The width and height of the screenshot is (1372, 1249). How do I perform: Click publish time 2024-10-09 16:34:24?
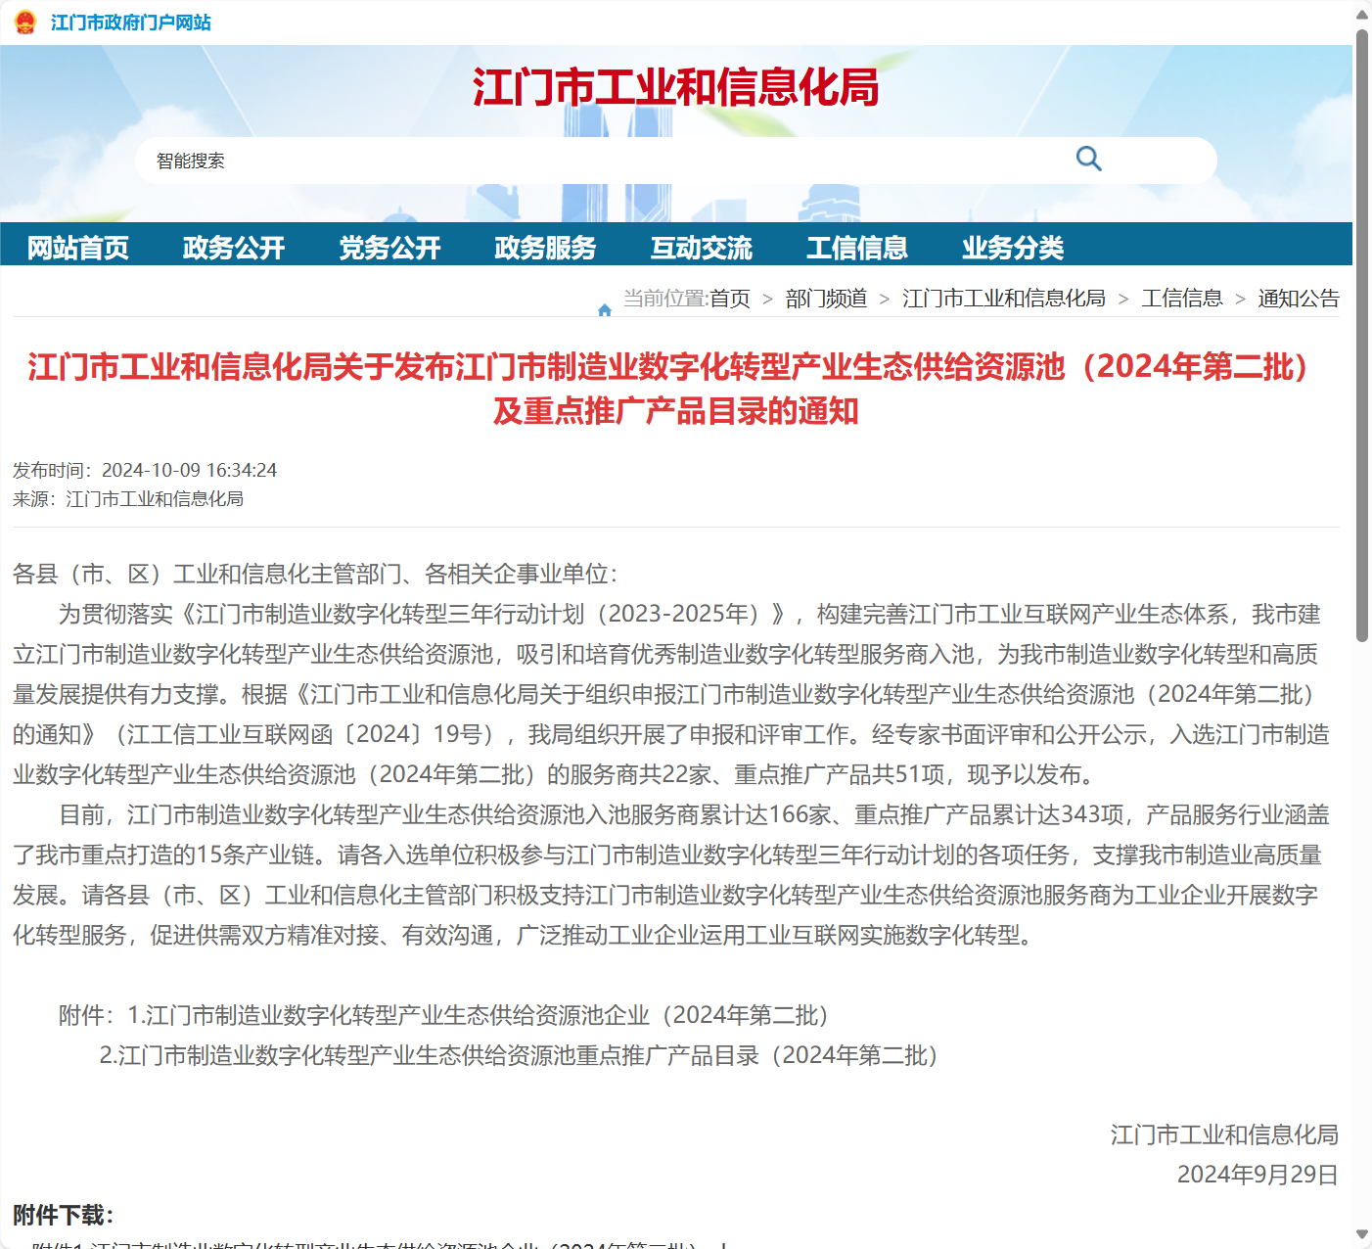tap(189, 470)
